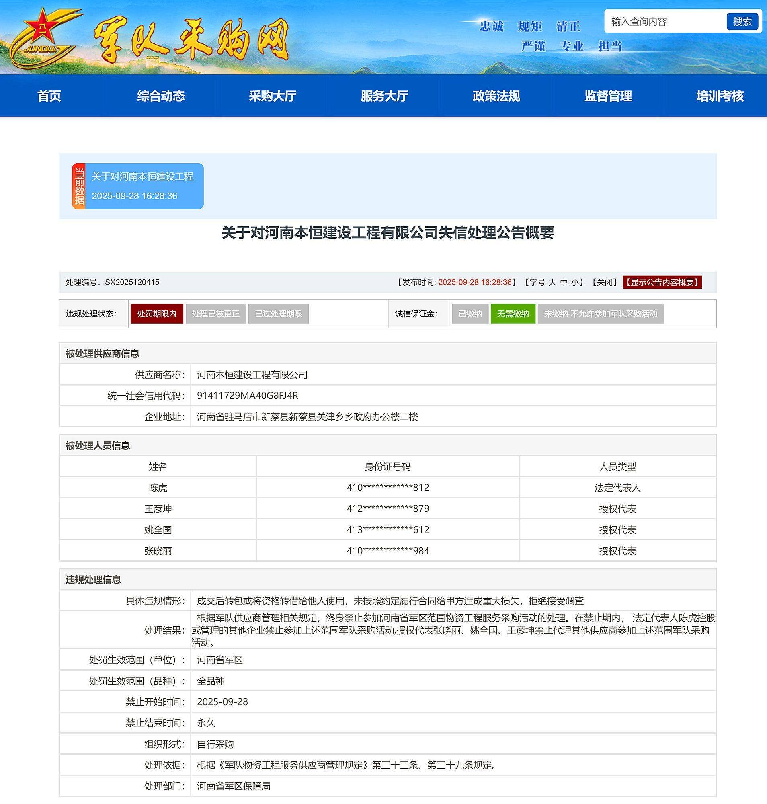Viewport: 767px width, 804px height.
Task: Select the 已过处理期限 status tag
Action: [x=278, y=314]
